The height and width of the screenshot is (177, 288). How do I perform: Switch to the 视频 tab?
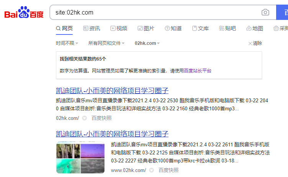pos(119,28)
